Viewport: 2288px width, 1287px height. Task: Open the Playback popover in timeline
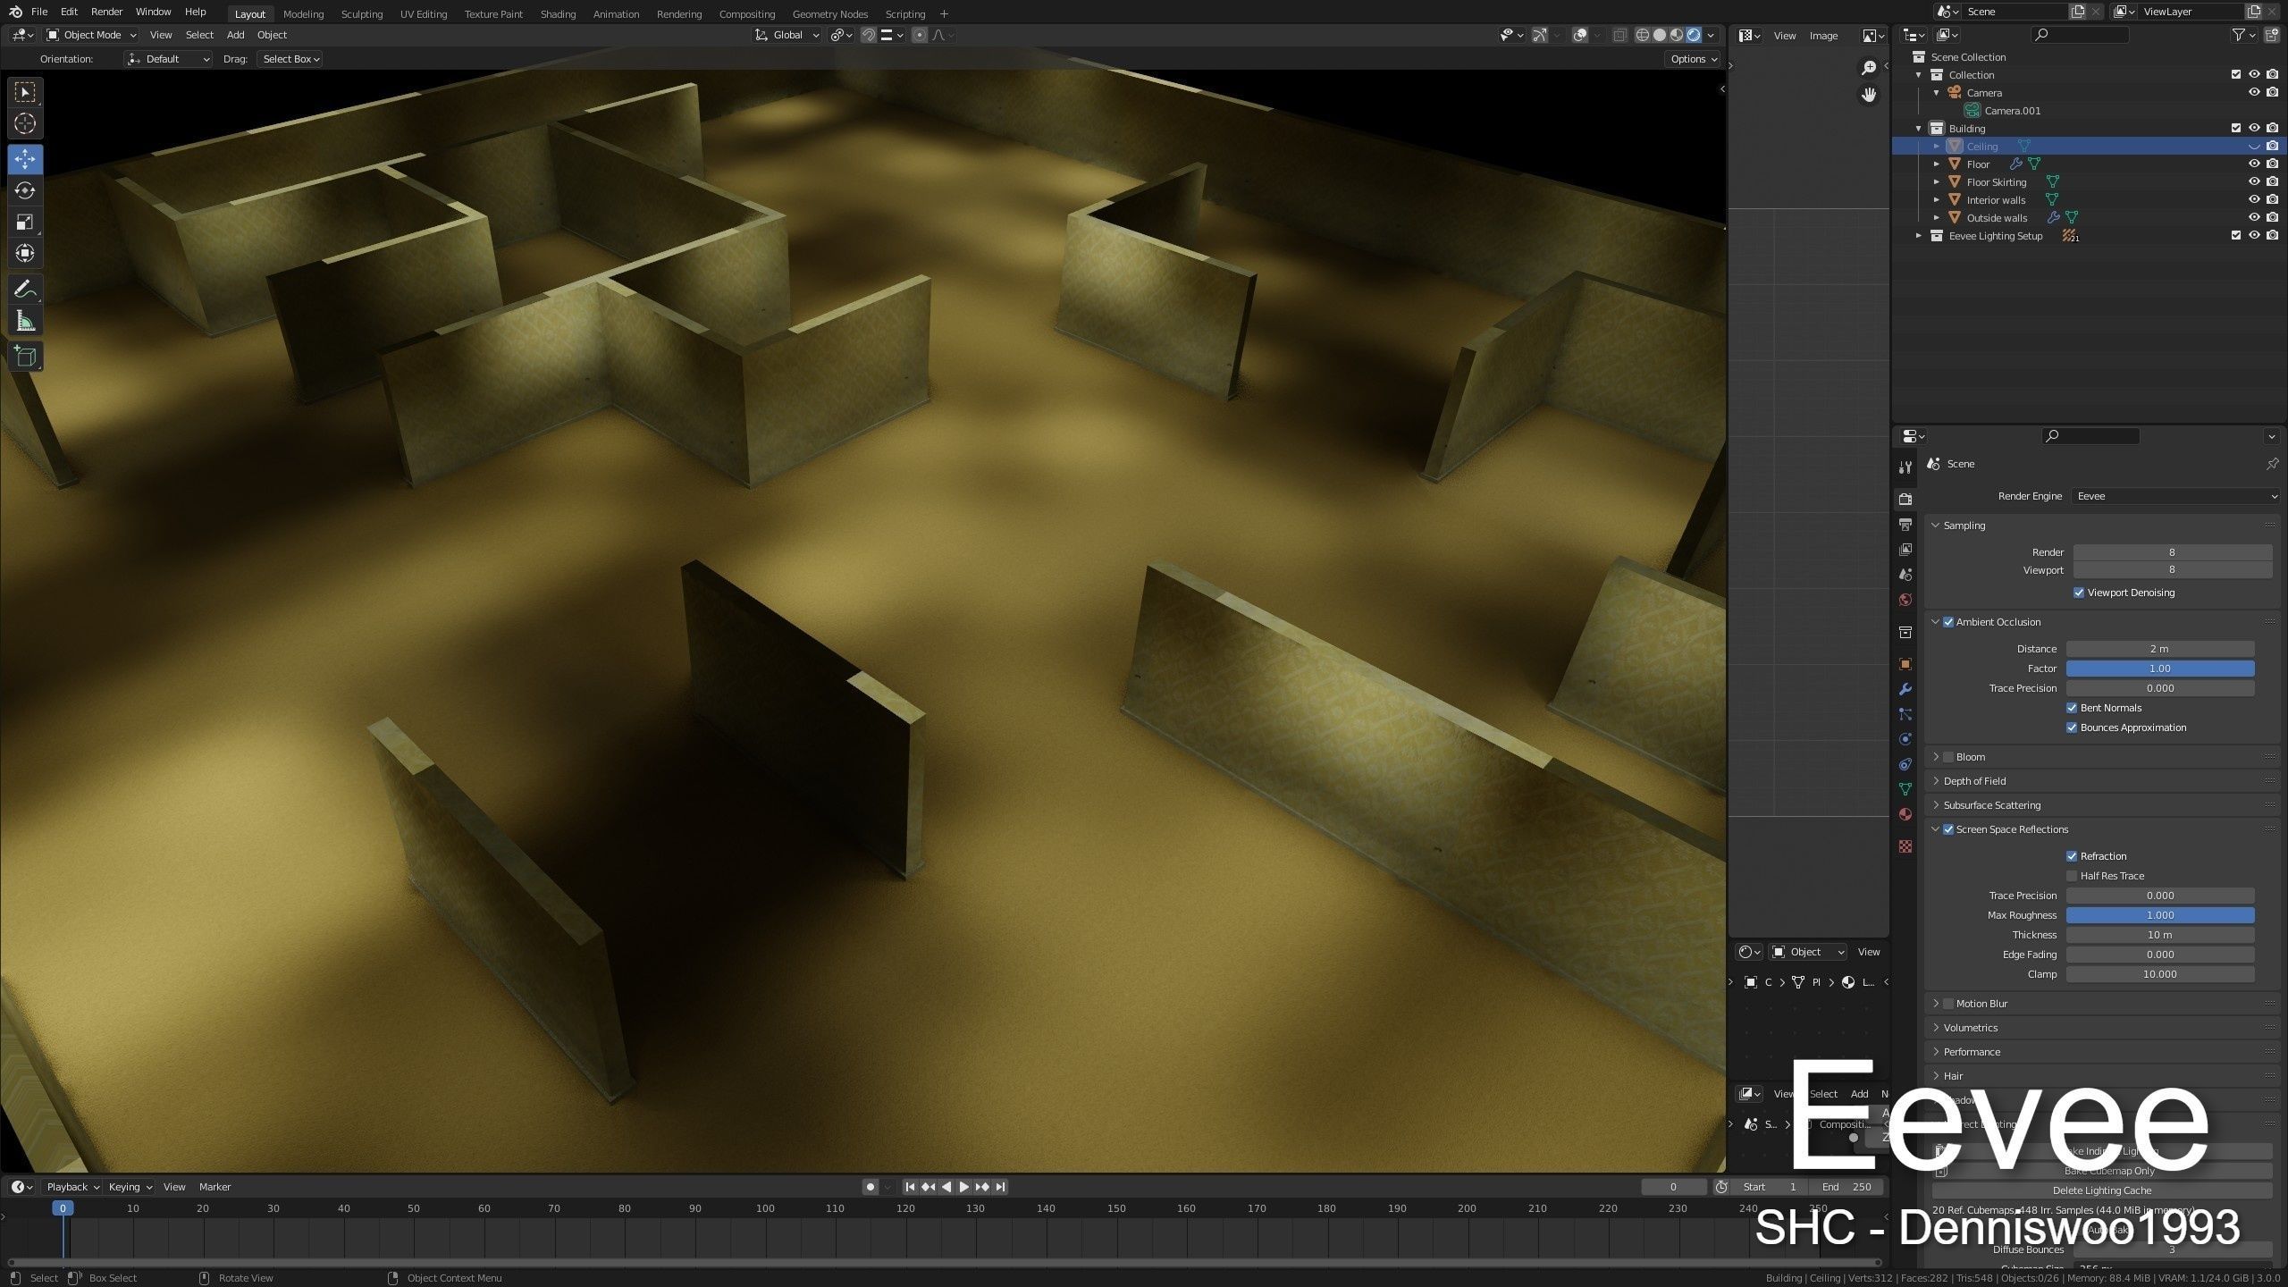[x=72, y=1187]
